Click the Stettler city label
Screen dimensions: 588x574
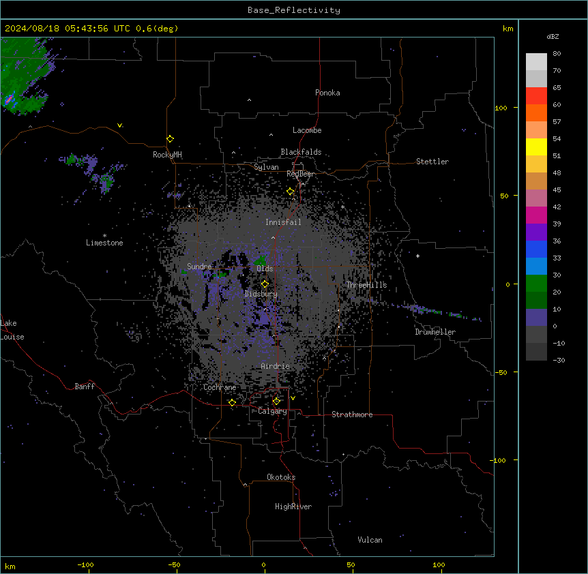coord(432,162)
